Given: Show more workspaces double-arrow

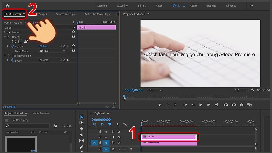Looking at the screenshot, I should click(x=251, y=6).
